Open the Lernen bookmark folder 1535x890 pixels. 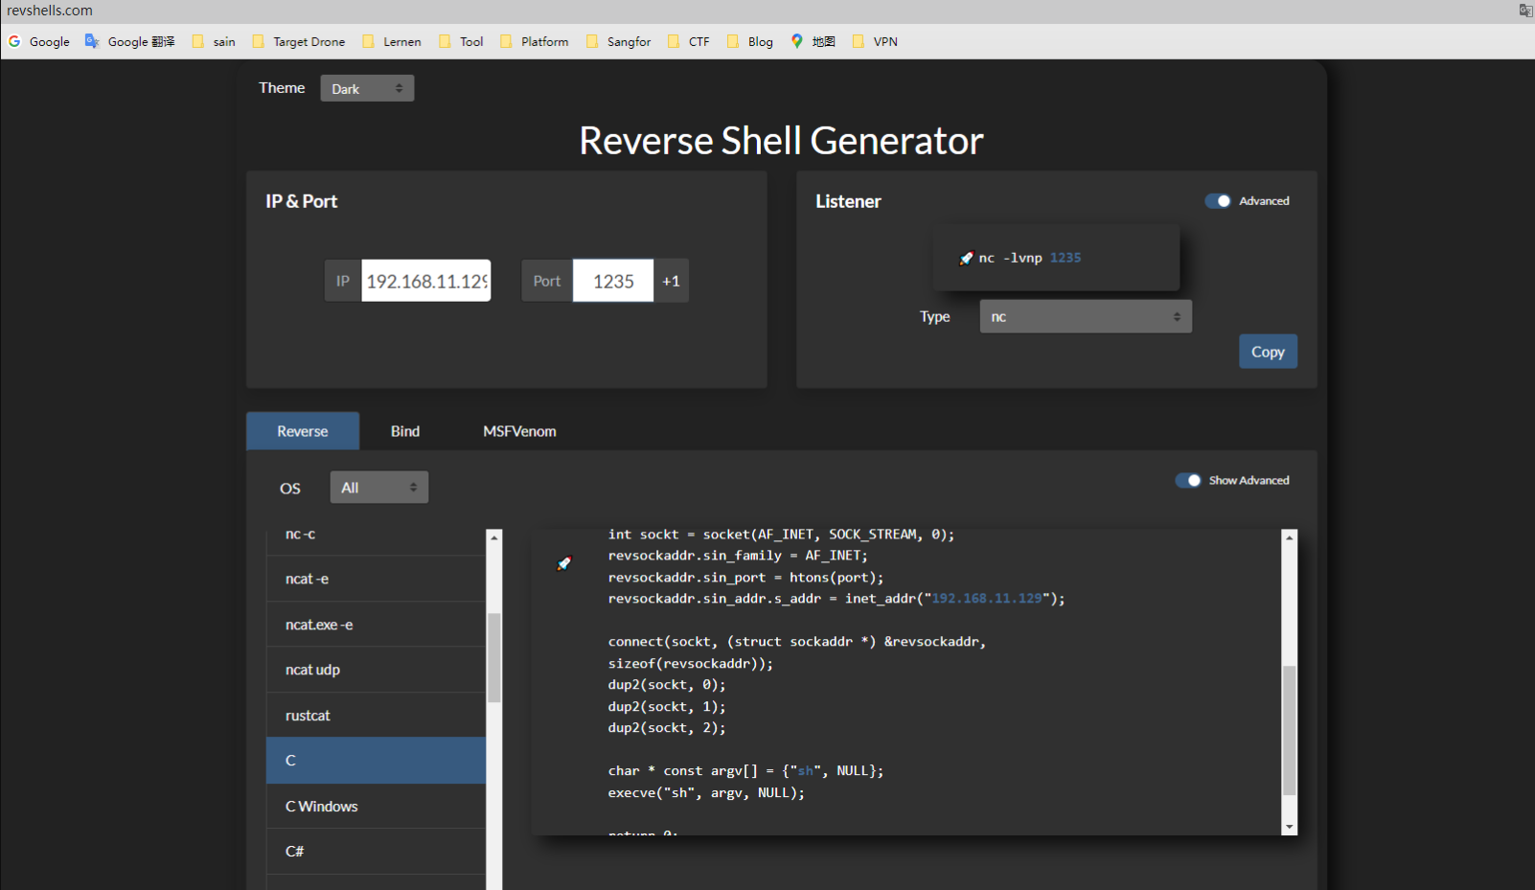392,41
